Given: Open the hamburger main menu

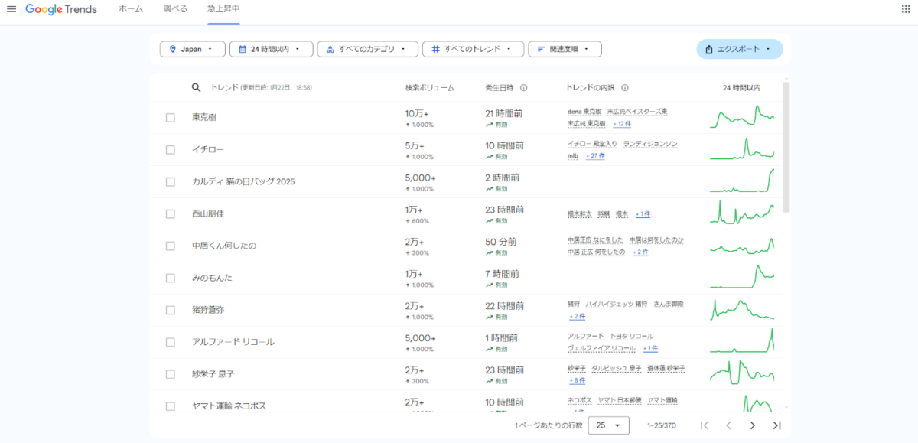Looking at the screenshot, I should [x=11, y=8].
